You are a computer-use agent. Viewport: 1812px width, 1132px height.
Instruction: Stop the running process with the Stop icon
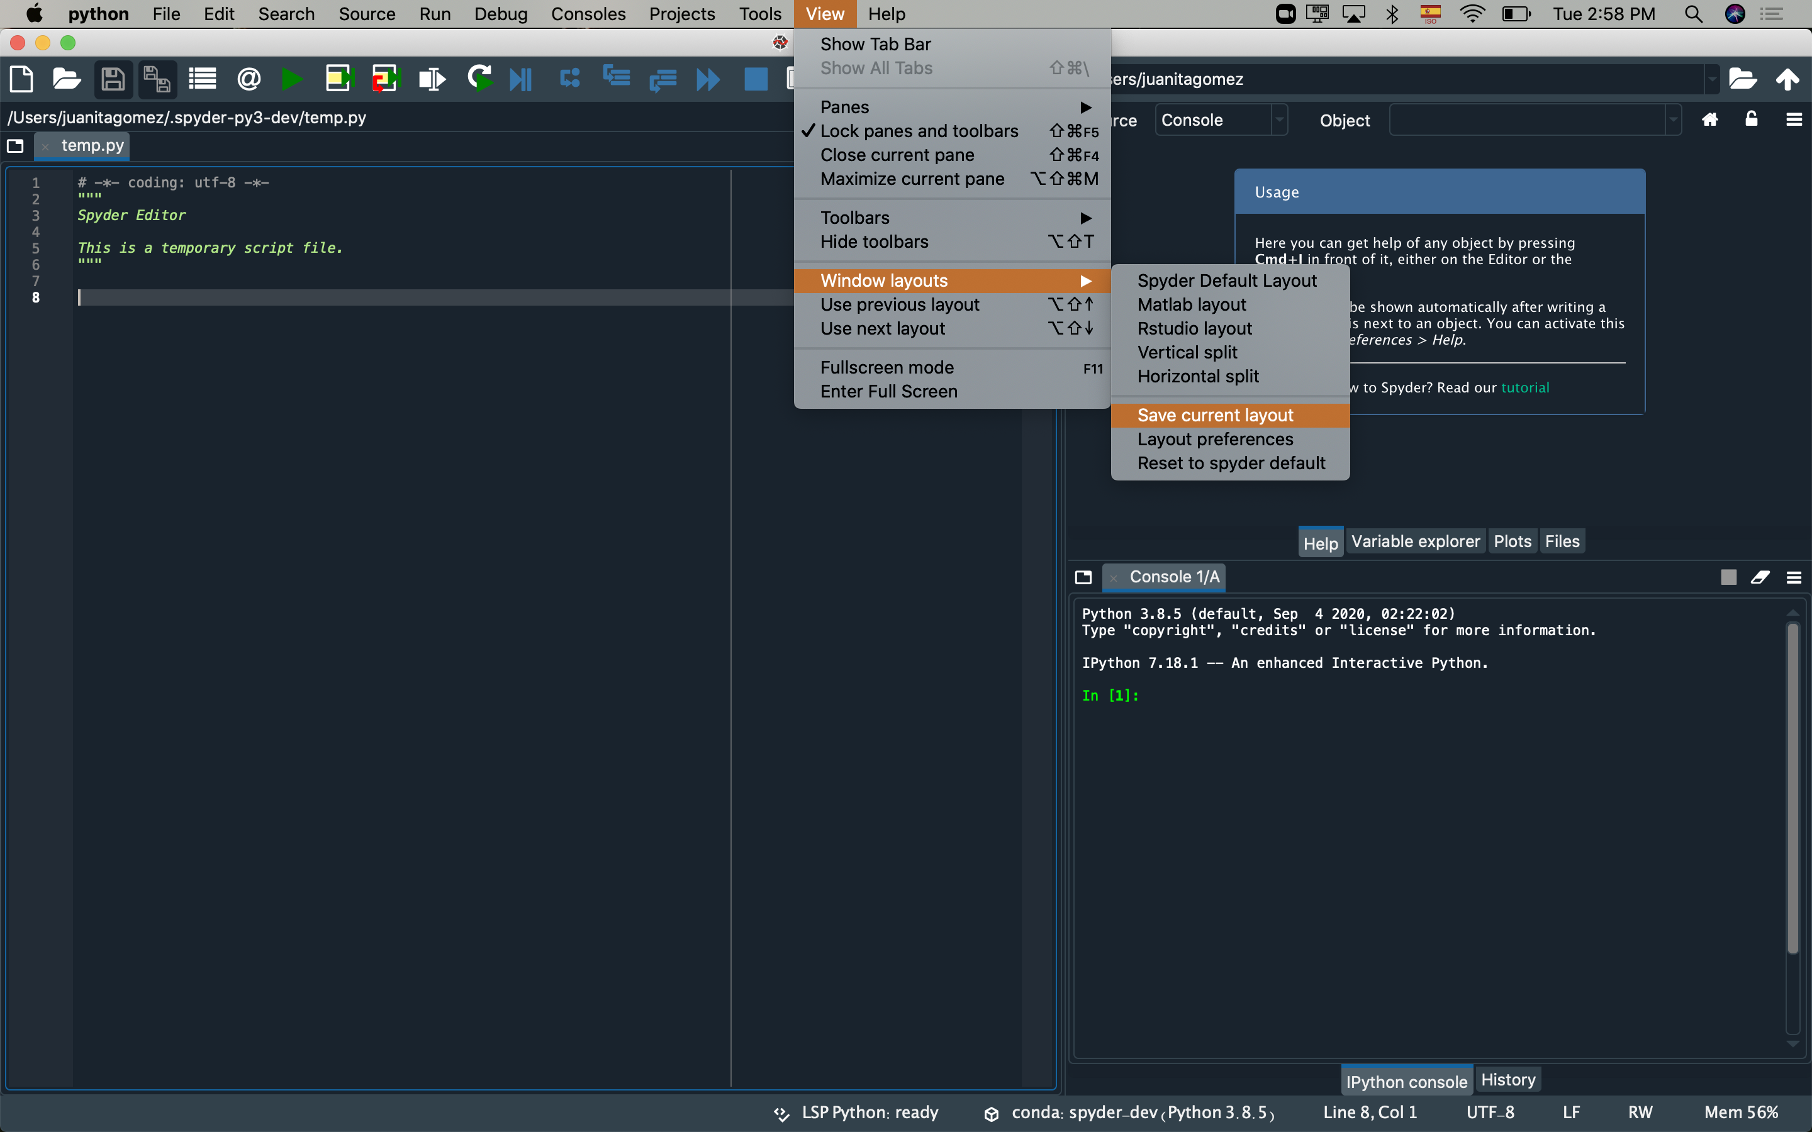755,79
